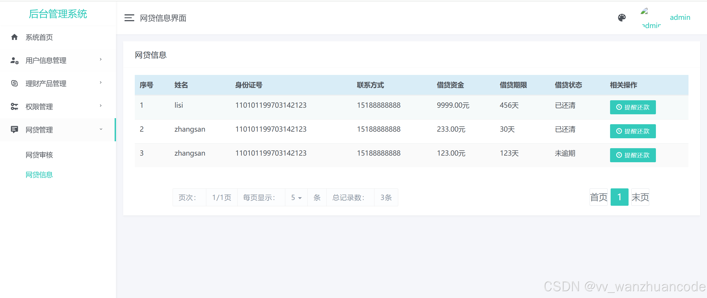
Task: Open the theme color palette icon
Action: 622,18
